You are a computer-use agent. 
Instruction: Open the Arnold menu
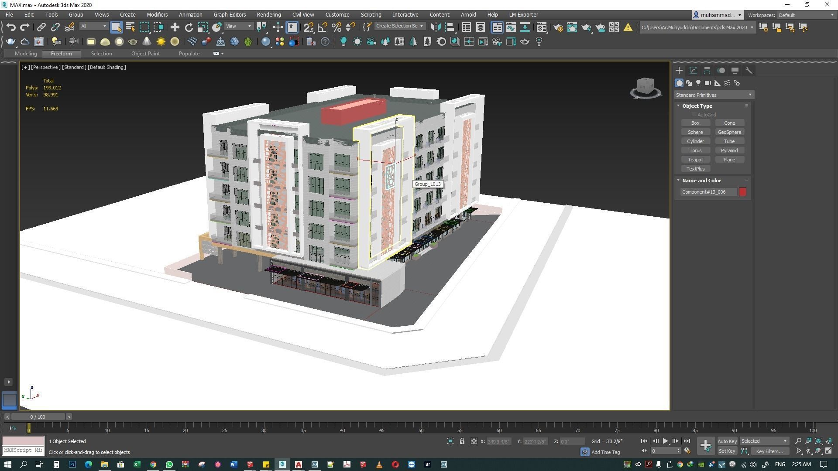[468, 15]
